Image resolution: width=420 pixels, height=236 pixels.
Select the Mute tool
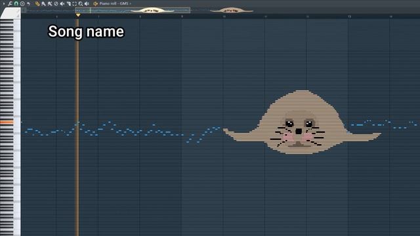tap(62, 4)
